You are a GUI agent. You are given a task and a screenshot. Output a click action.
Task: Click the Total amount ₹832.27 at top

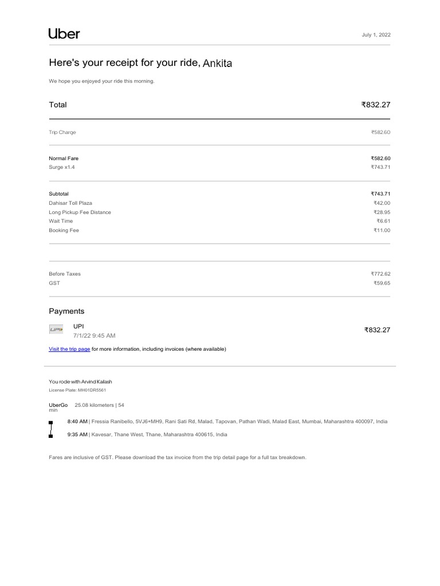[375, 105]
